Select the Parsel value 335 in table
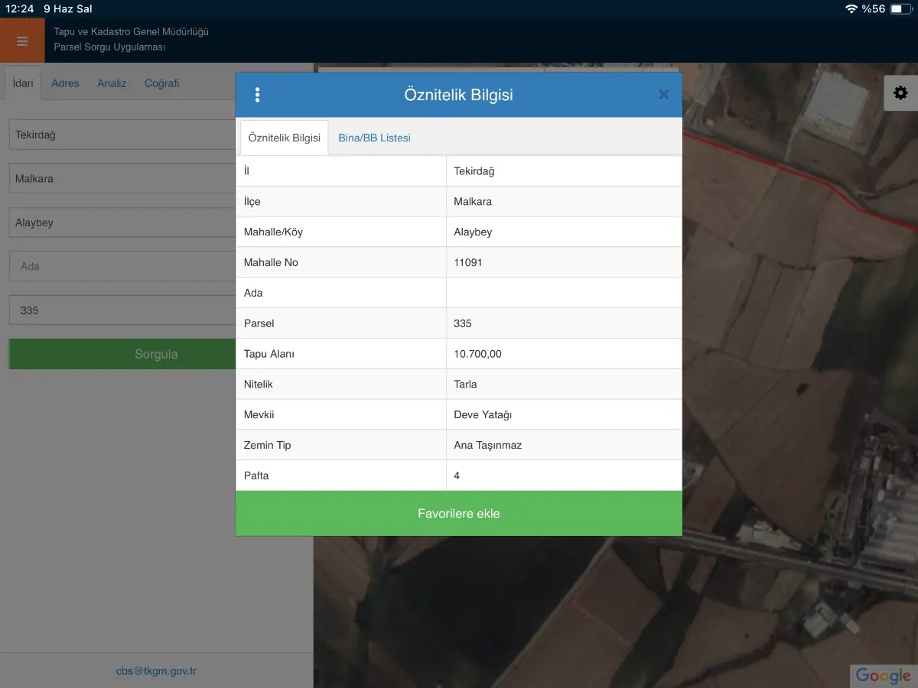 click(463, 323)
